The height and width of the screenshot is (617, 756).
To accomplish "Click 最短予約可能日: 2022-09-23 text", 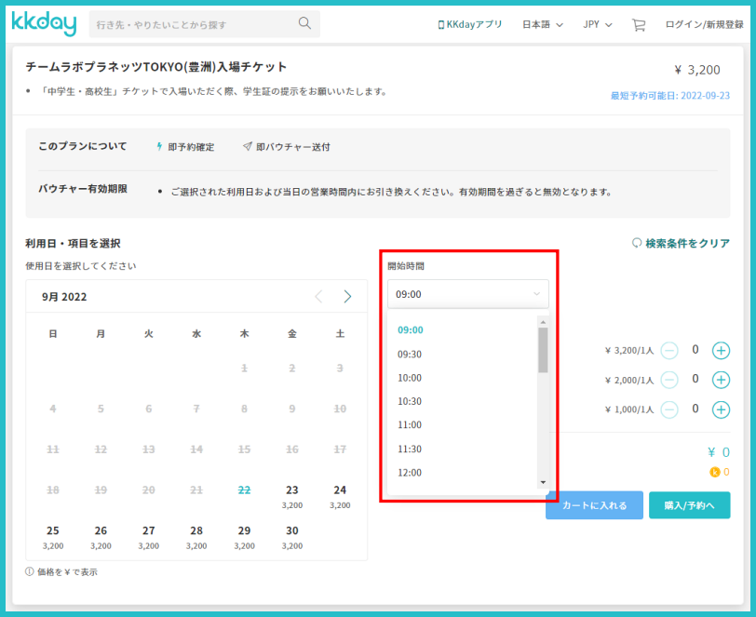I will (x=670, y=96).
